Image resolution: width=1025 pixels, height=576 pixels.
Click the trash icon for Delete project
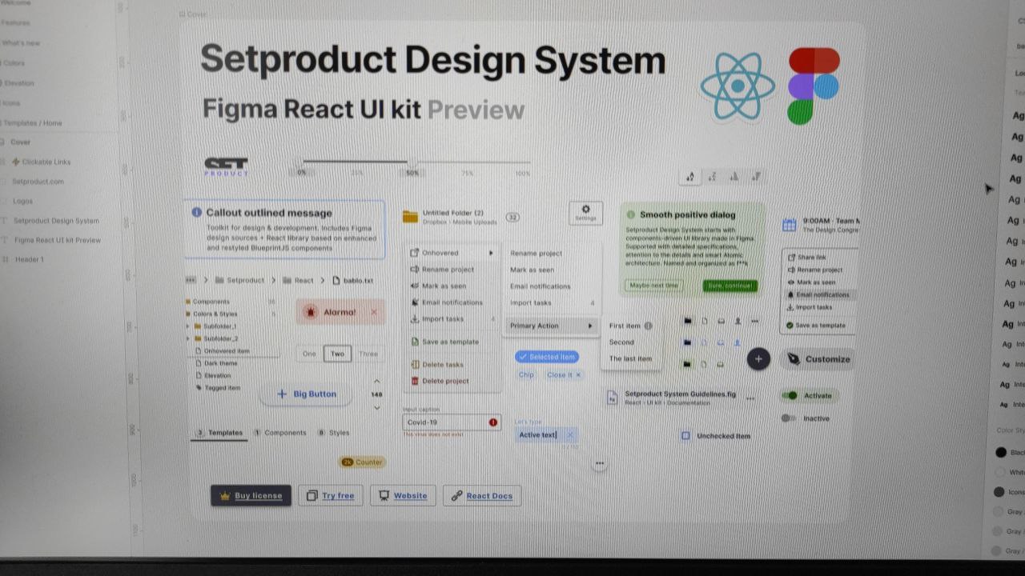[415, 381]
